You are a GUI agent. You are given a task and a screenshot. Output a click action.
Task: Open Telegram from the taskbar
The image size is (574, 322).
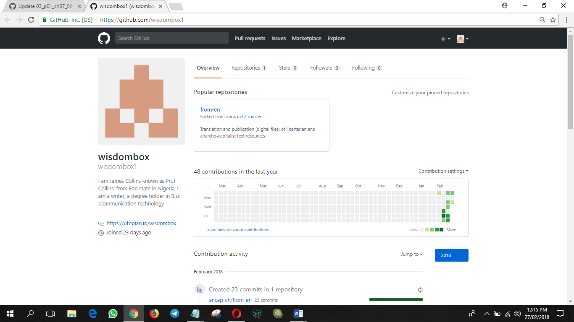[x=175, y=313]
